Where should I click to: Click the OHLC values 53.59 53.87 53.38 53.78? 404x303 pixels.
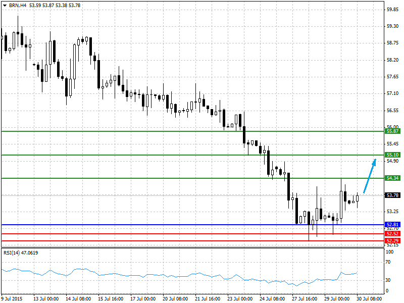(x=55, y=5)
